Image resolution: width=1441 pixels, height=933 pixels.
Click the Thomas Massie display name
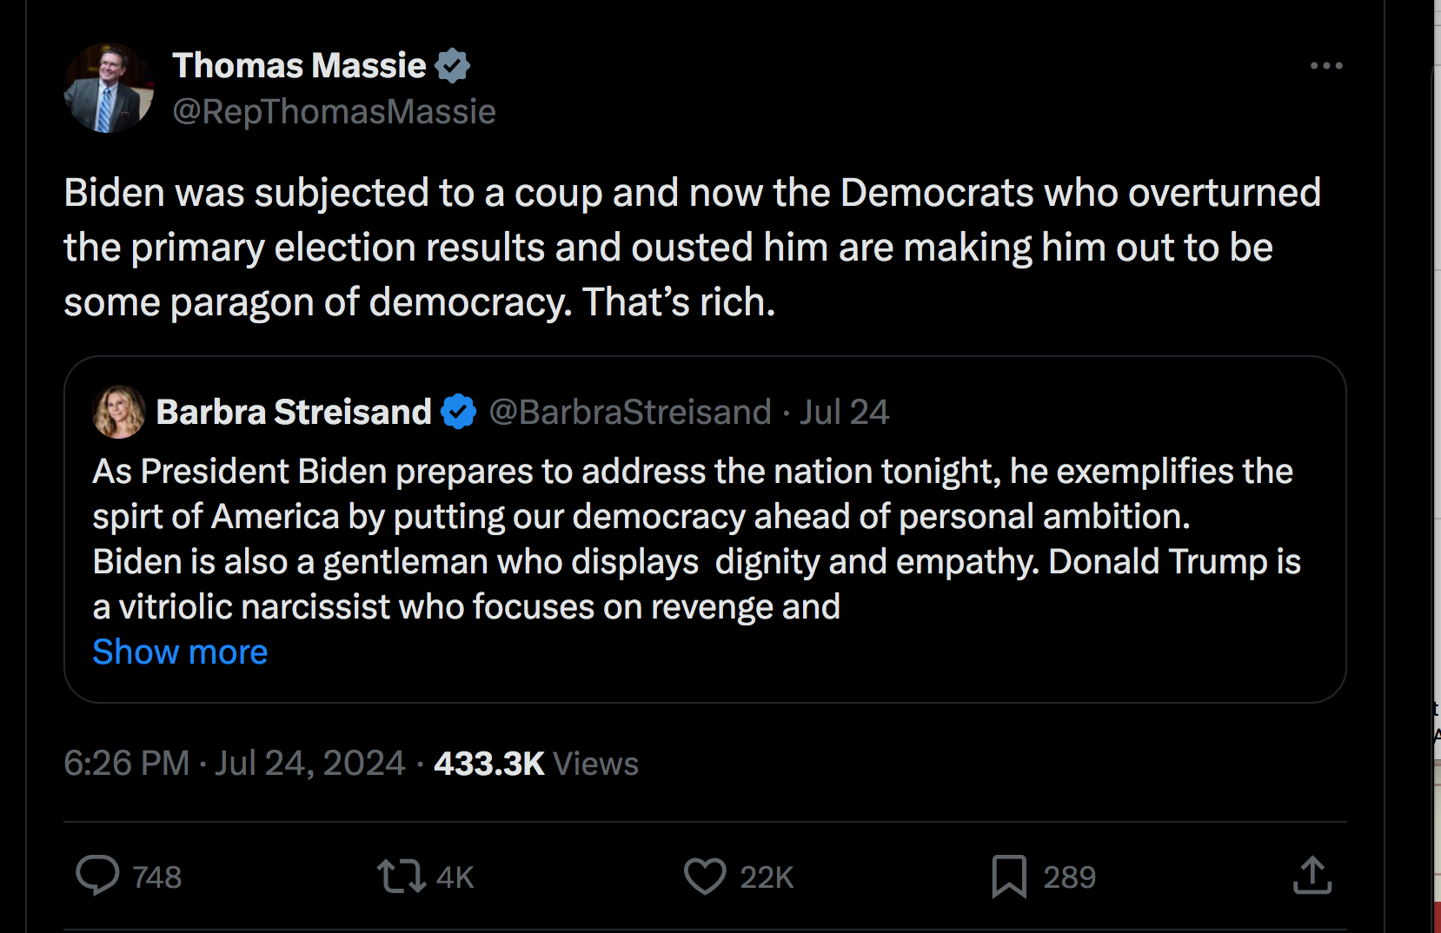[299, 66]
